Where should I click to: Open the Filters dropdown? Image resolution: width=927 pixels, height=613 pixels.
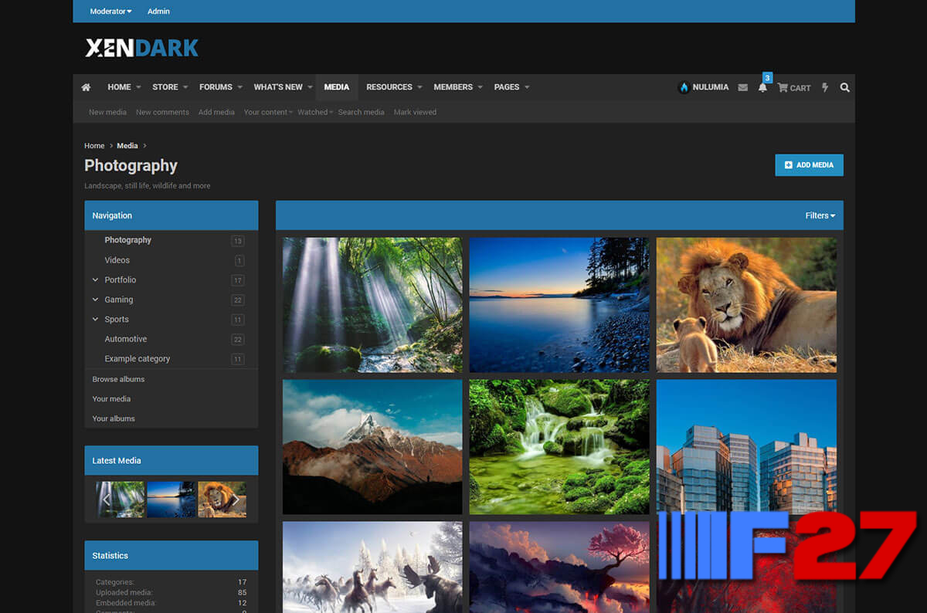[820, 215]
